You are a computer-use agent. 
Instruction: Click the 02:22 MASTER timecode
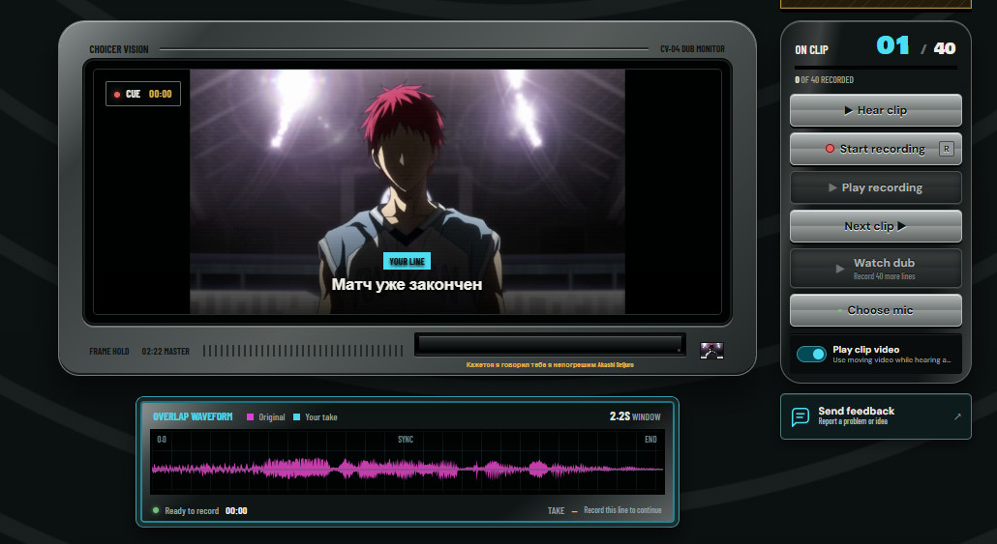click(166, 351)
